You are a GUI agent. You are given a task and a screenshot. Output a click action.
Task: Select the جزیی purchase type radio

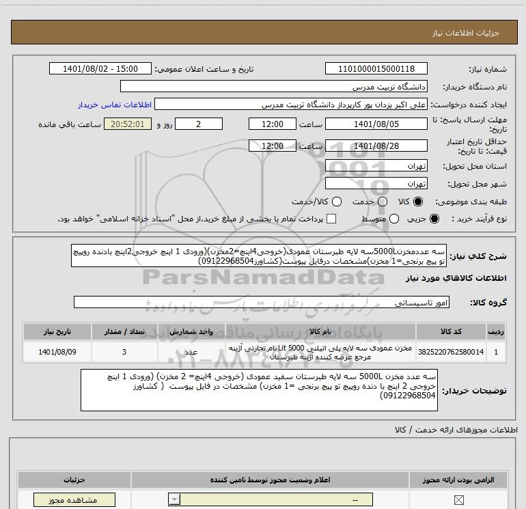point(434,219)
